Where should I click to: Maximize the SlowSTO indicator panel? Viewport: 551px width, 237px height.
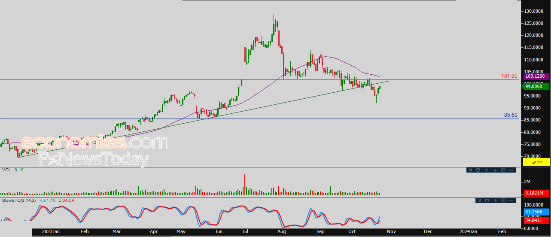pyautogui.click(x=487, y=201)
